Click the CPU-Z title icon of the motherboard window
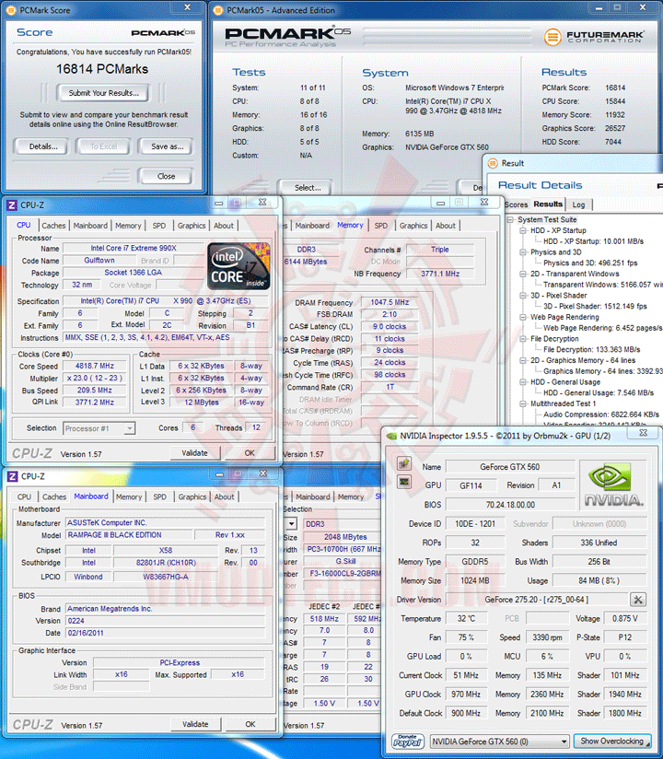Screen dimensions: 663x759 pos(12,476)
